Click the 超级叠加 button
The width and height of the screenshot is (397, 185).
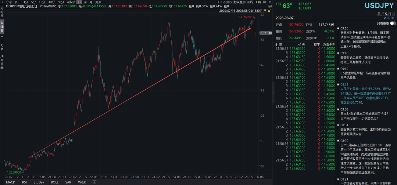[239, 2]
